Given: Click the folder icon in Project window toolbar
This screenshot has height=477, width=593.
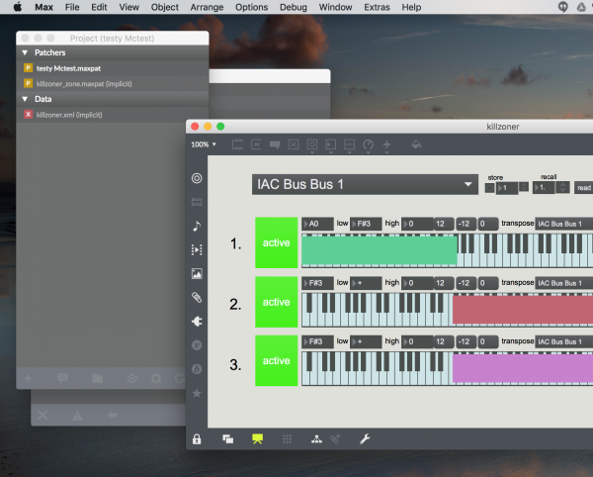Looking at the screenshot, I should 98,378.
